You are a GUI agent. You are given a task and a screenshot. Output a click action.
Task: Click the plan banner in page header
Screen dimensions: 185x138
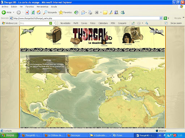tap(28, 31)
